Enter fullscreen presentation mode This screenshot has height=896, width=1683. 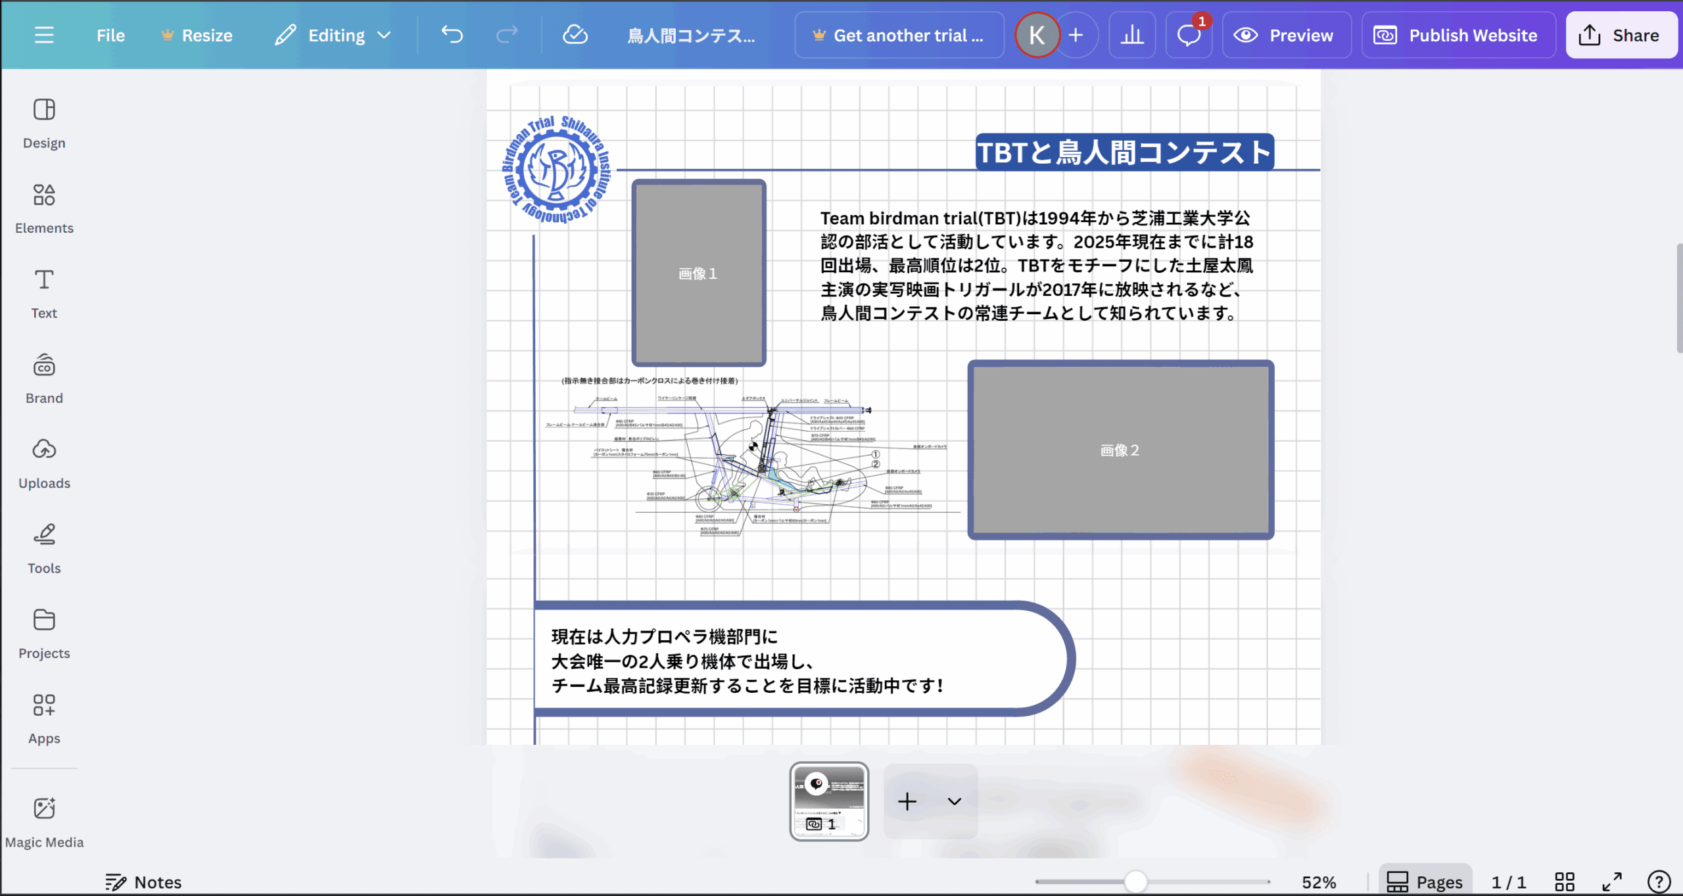click(1611, 882)
